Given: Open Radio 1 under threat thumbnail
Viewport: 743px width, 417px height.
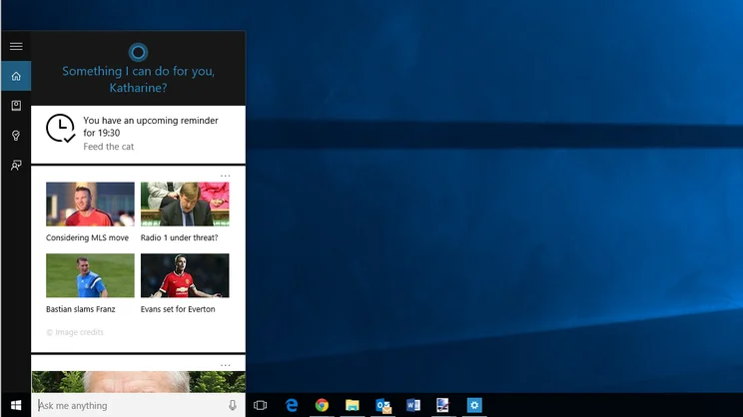Looking at the screenshot, I should 185,204.
